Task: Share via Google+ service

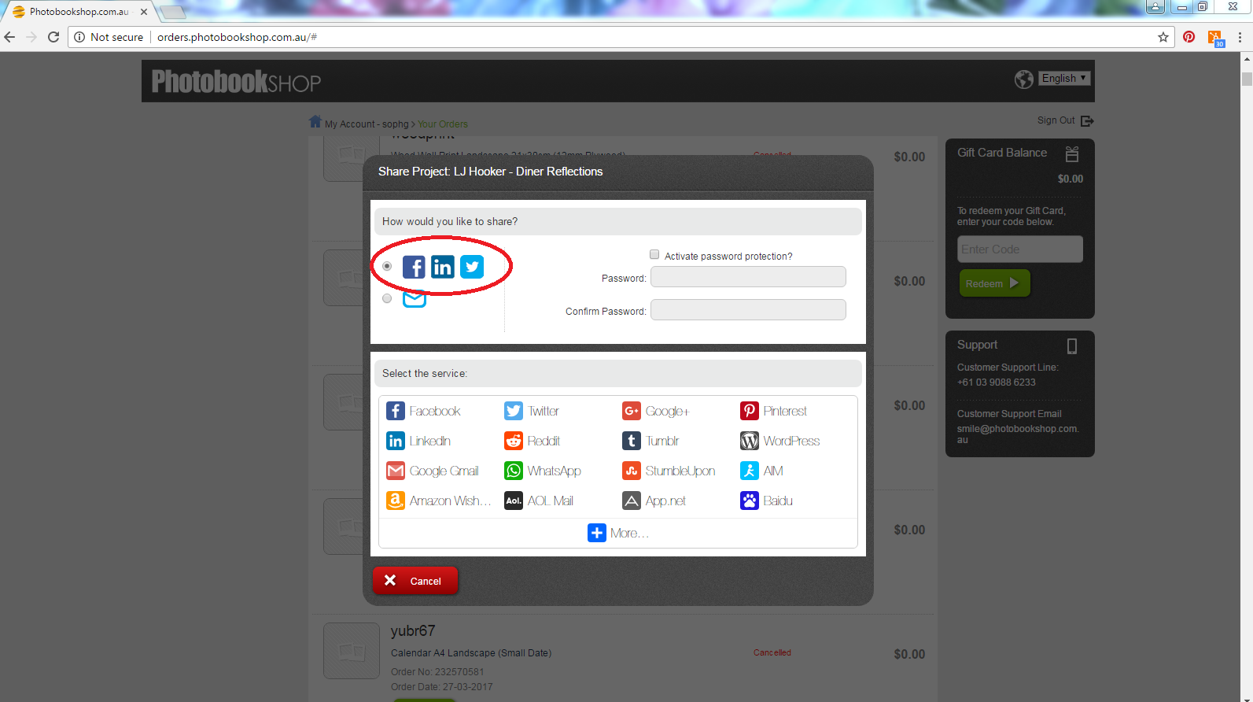Action: (x=655, y=411)
